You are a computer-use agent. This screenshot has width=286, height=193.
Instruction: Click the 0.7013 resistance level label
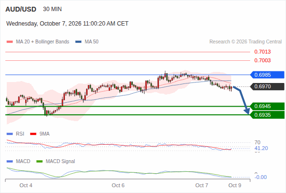(x=262, y=52)
